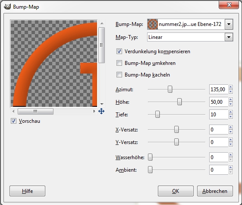Image resolution: width=242 pixels, height=205 pixels.
Task: Click the preview navigation cross-arrows icon
Action: [x=101, y=111]
